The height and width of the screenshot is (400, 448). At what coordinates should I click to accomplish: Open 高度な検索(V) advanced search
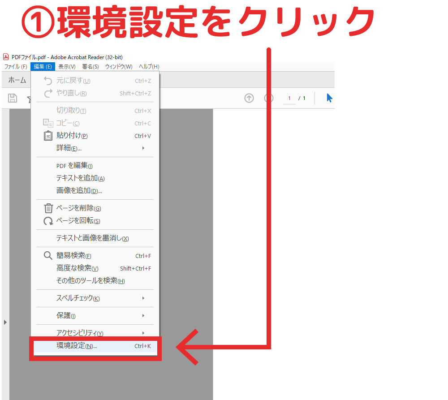point(95,268)
